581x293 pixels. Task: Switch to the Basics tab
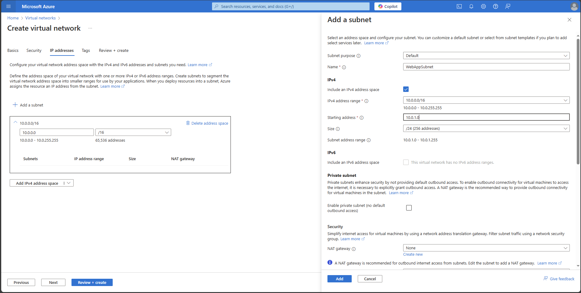pos(13,50)
